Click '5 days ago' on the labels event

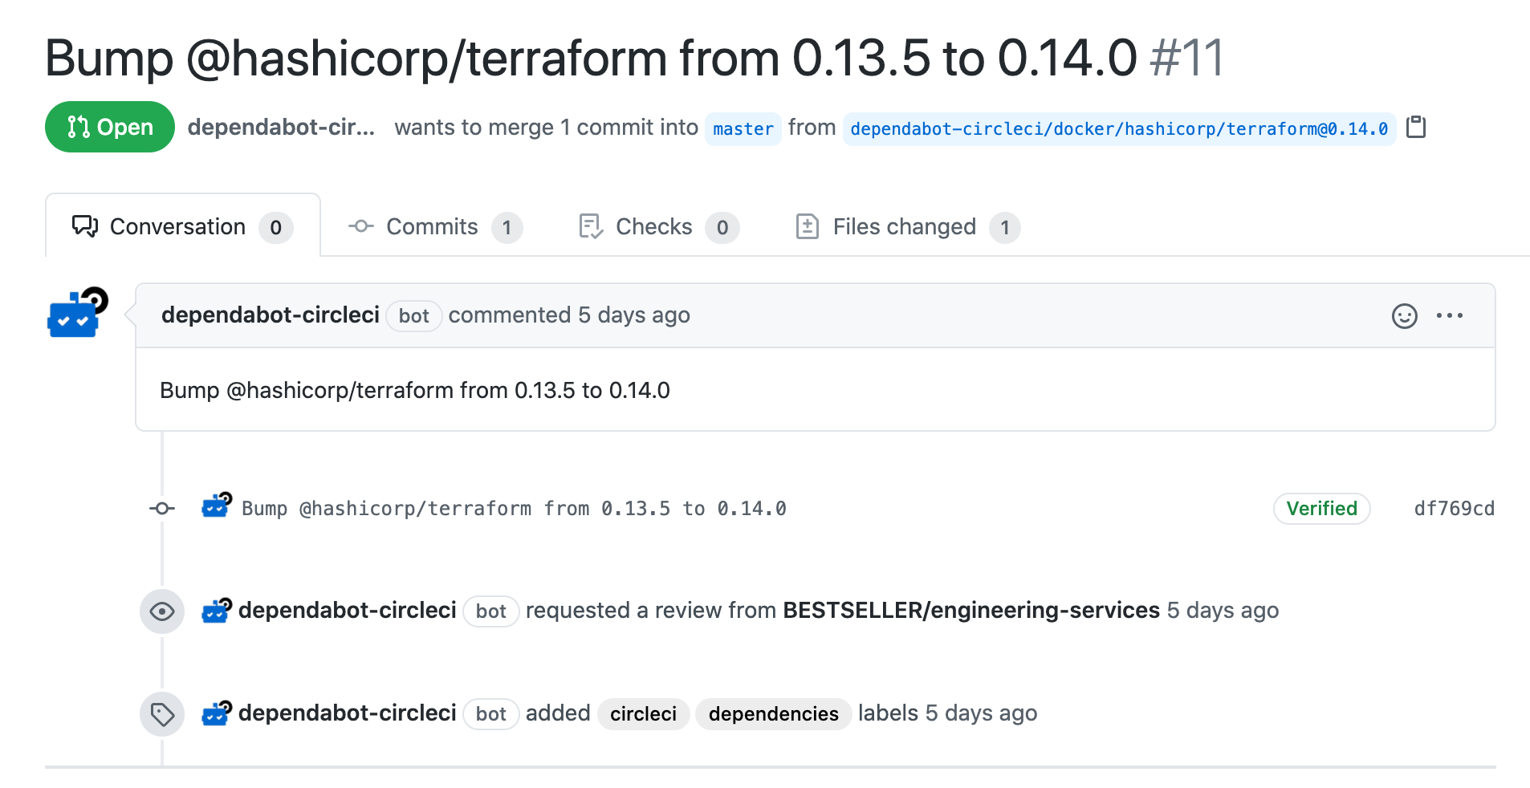[x=981, y=713]
